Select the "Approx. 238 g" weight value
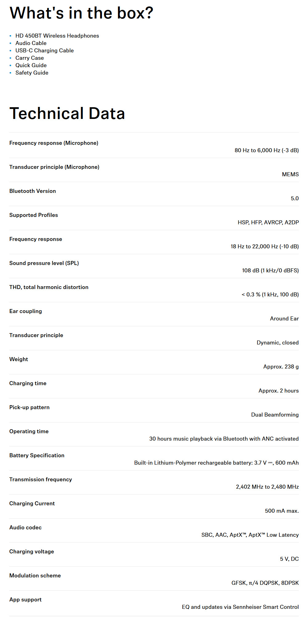Image resolution: width=308 pixels, height=619 pixels. [x=281, y=367]
